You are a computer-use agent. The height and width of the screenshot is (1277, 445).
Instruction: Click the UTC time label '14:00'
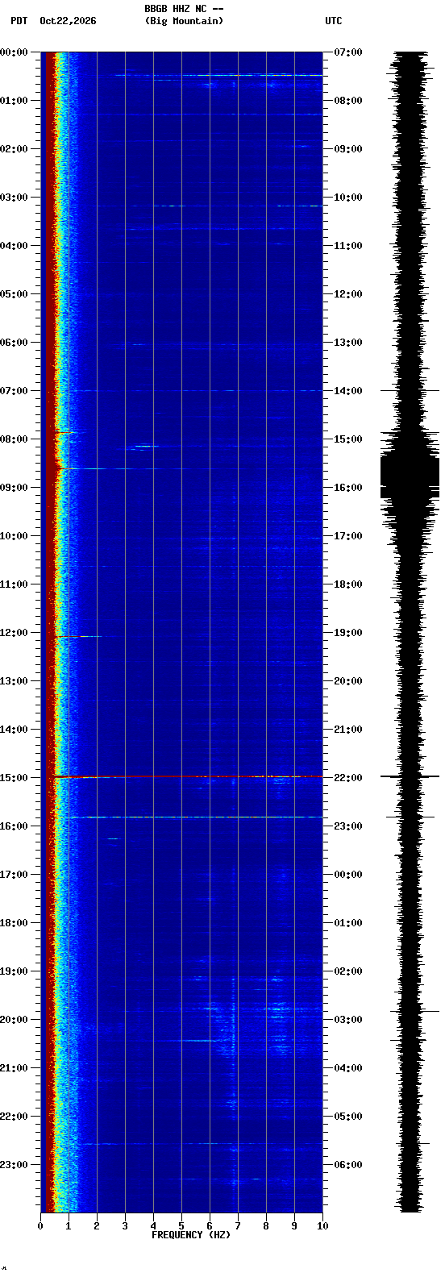pos(348,391)
